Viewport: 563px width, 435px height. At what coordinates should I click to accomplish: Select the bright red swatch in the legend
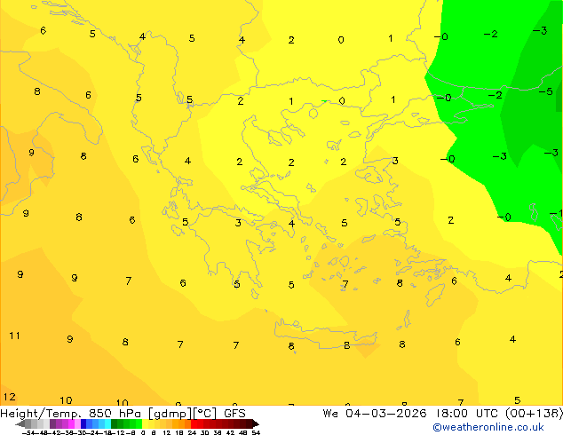194,423
